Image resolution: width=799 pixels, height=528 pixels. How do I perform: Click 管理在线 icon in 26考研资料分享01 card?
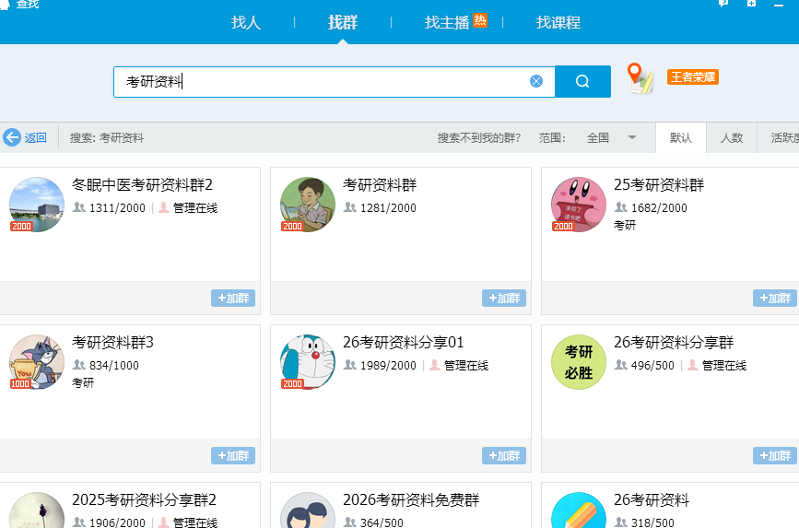pyautogui.click(x=435, y=365)
